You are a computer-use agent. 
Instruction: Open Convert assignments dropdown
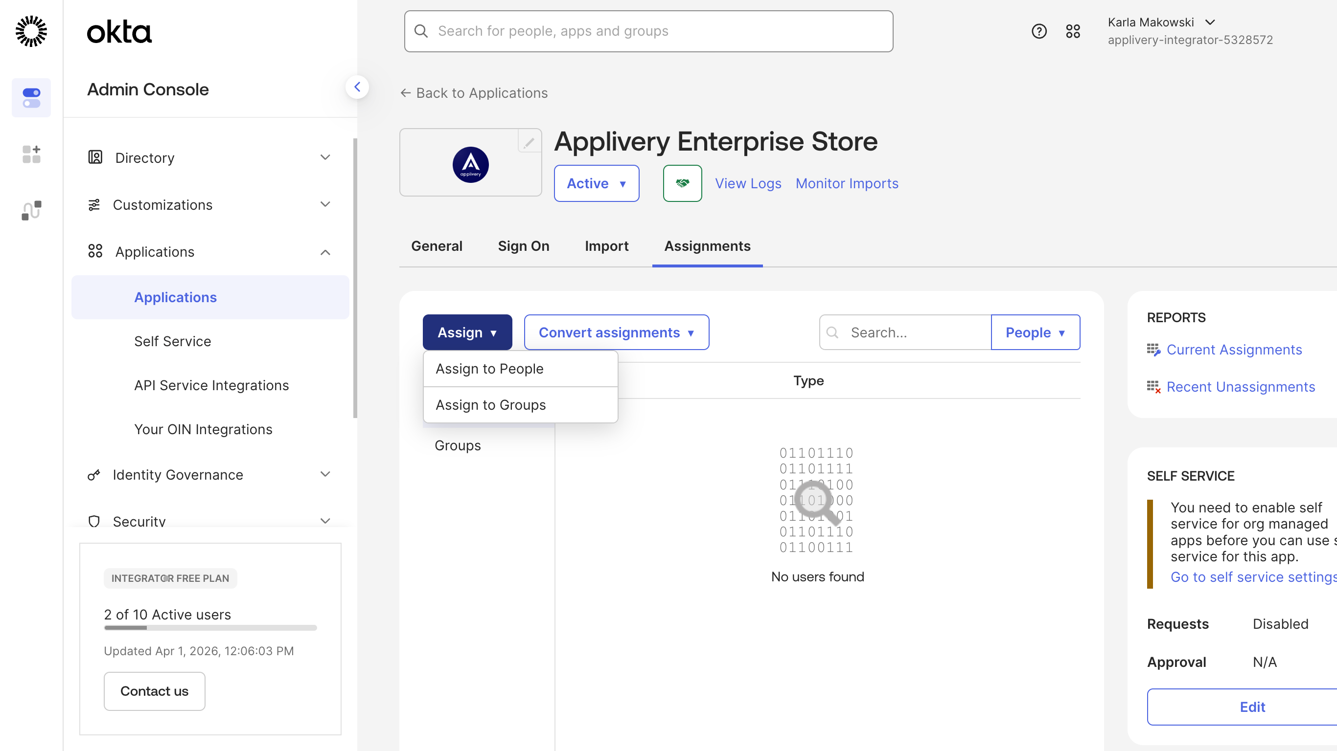click(x=616, y=332)
